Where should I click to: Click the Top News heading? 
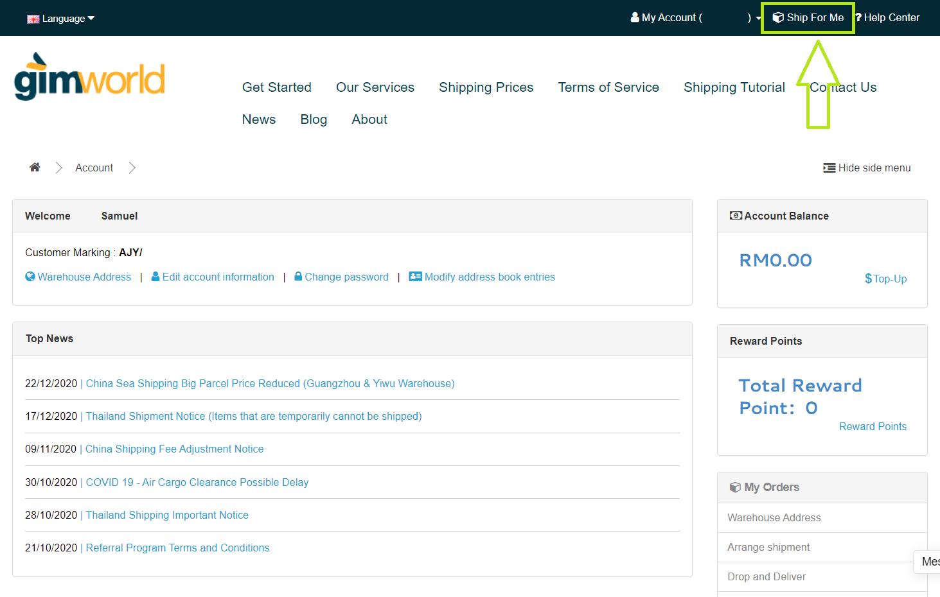pos(49,338)
